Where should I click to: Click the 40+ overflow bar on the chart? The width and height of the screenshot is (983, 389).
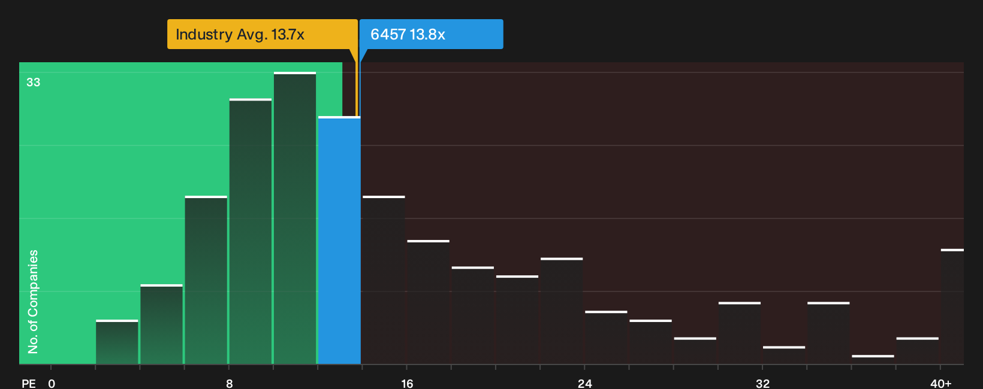click(952, 306)
